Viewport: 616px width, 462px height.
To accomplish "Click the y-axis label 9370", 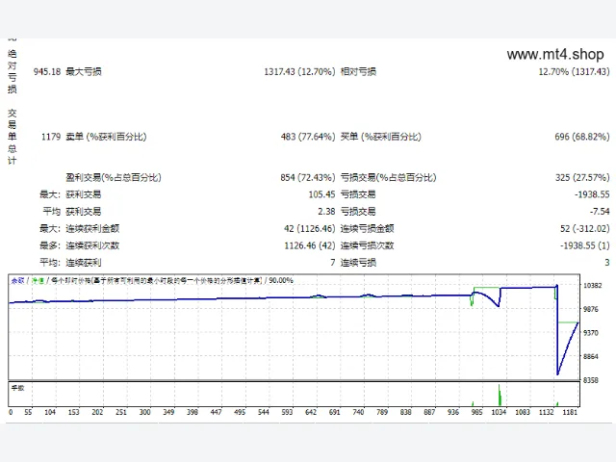I will [590, 333].
